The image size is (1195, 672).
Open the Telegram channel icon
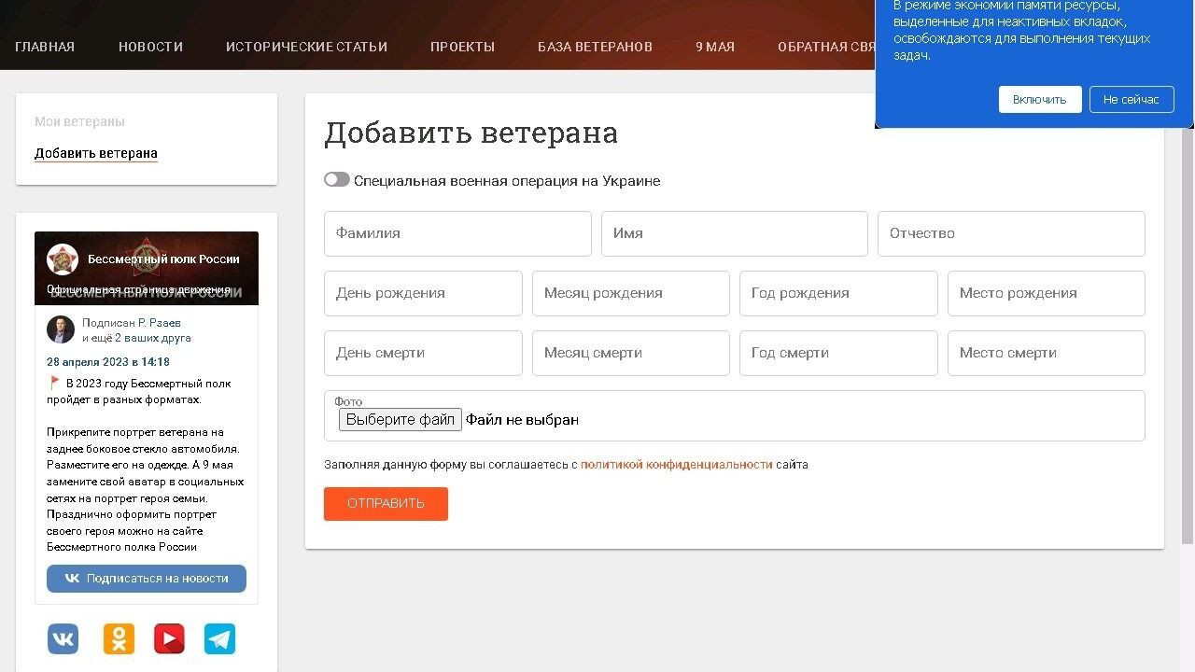[219, 639]
